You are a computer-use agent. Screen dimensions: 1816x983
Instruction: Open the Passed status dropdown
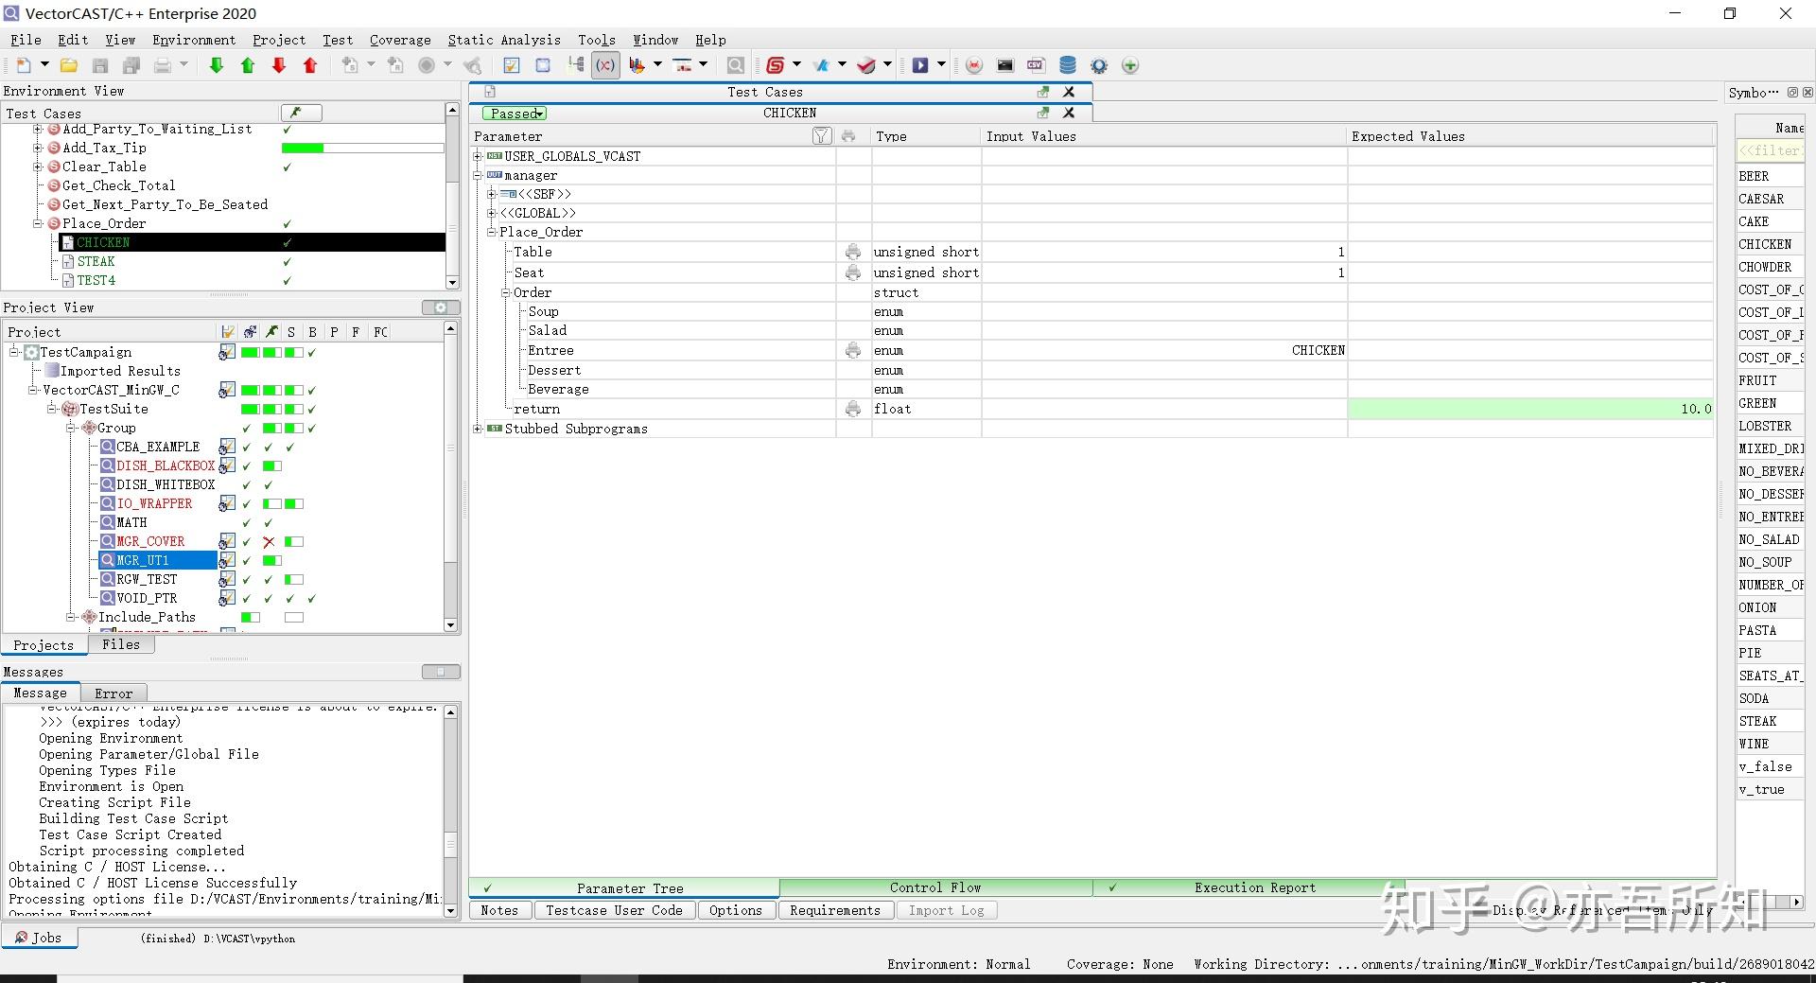click(x=515, y=114)
